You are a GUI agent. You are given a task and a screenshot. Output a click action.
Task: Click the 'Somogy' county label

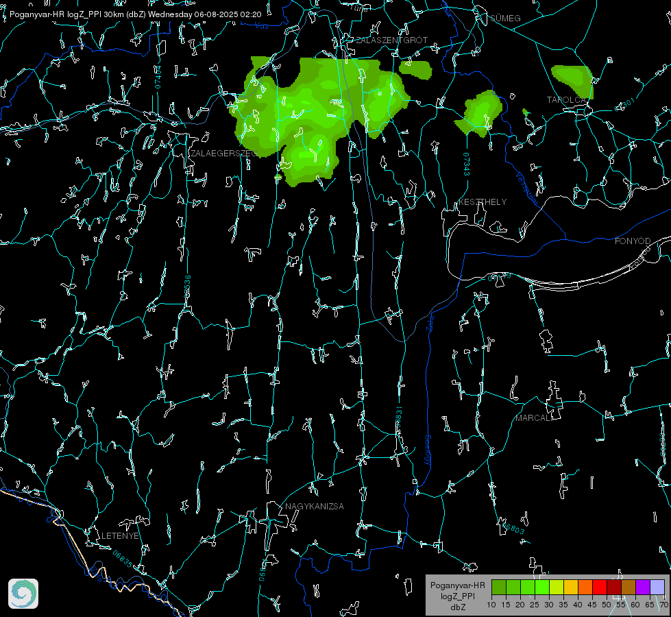point(428,450)
